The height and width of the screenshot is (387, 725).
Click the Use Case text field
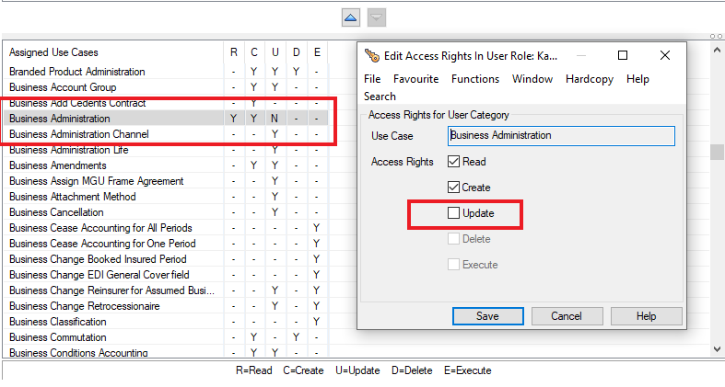click(561, 136)
